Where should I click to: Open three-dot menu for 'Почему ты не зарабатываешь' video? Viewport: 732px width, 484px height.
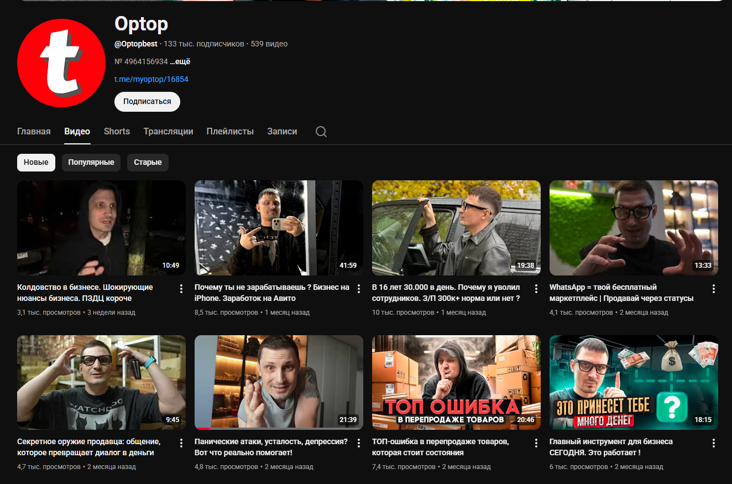pos(358,289)
